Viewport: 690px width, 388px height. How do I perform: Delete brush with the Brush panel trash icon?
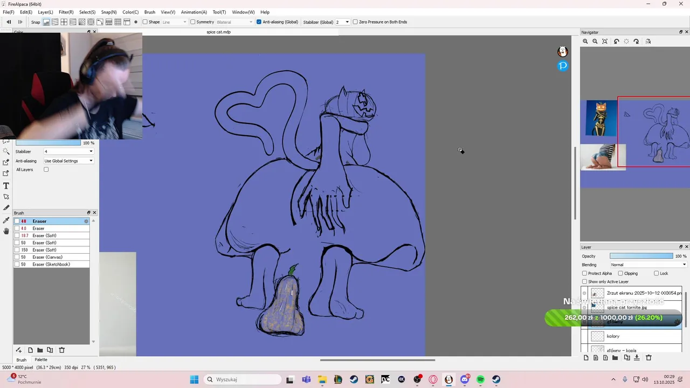(x=61, y=350)
